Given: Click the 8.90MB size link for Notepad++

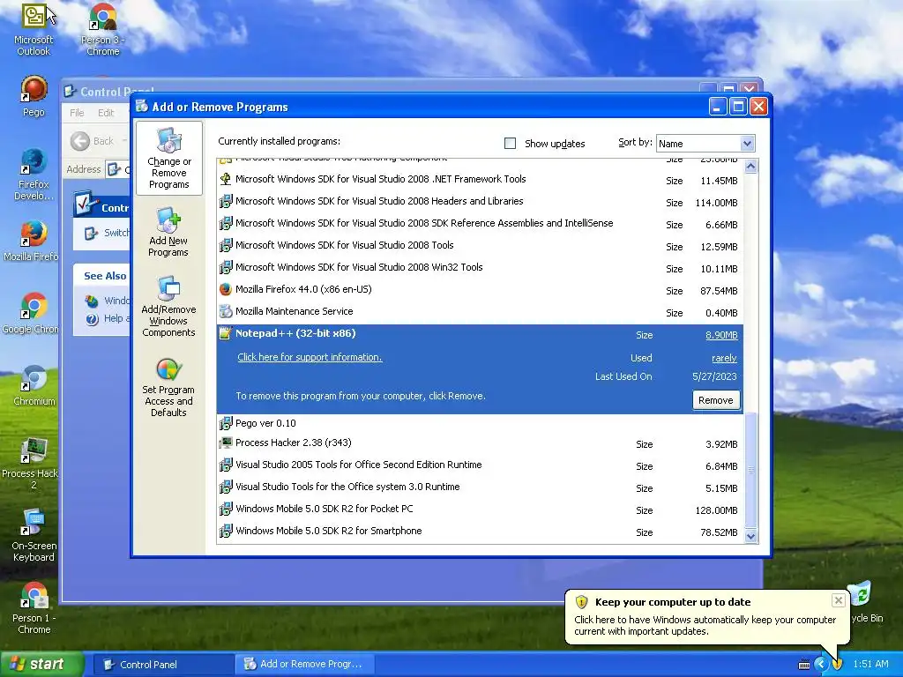Looking at the screenshot, I should [x=721, y=335].
